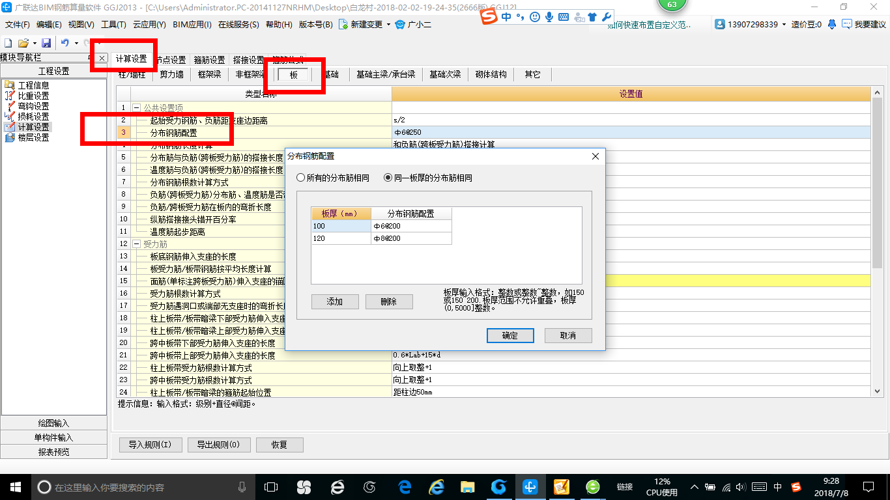Screen dimensions: 890x500
Task: Open the account 13907298339 dropdown
Action: (784, 25)
